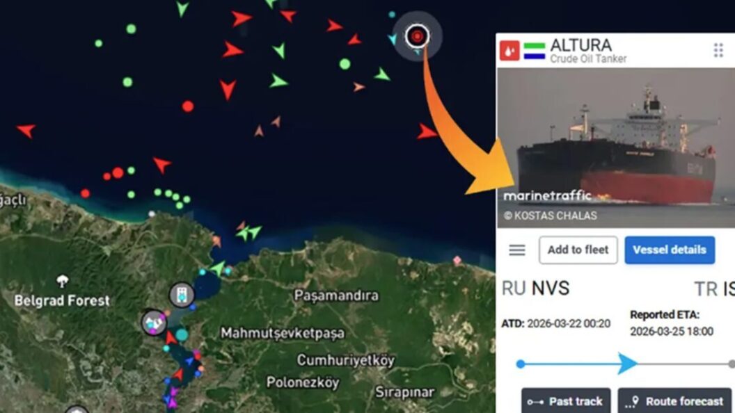Click the voyage progress arrow on timeline

628,364
